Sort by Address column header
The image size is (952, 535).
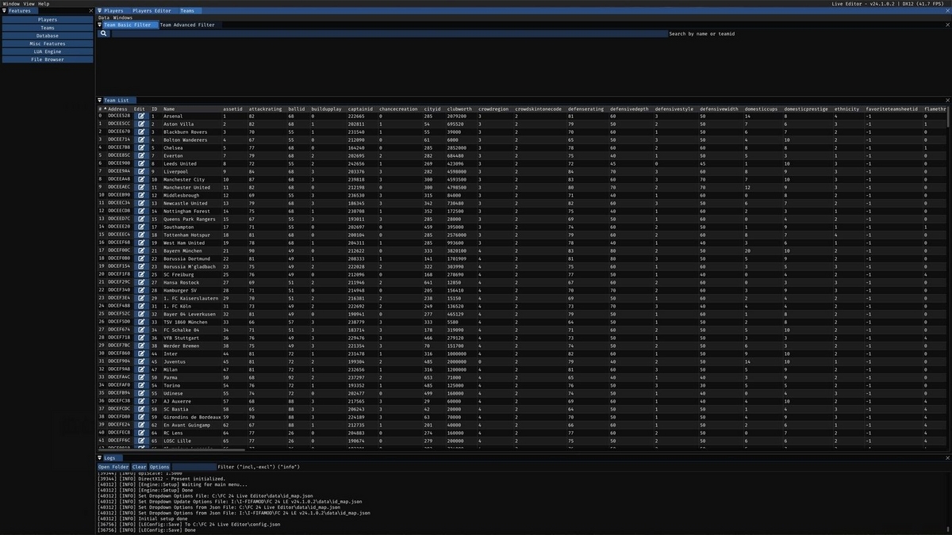pyautogui.click(x=117, y=109)
